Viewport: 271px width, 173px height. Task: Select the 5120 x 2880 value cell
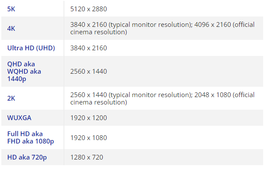point(88,9)
